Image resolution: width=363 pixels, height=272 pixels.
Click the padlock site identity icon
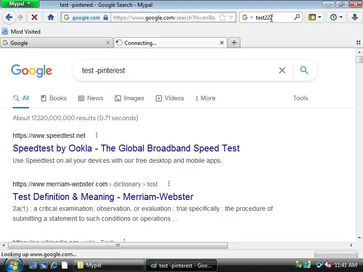[106, 17]
